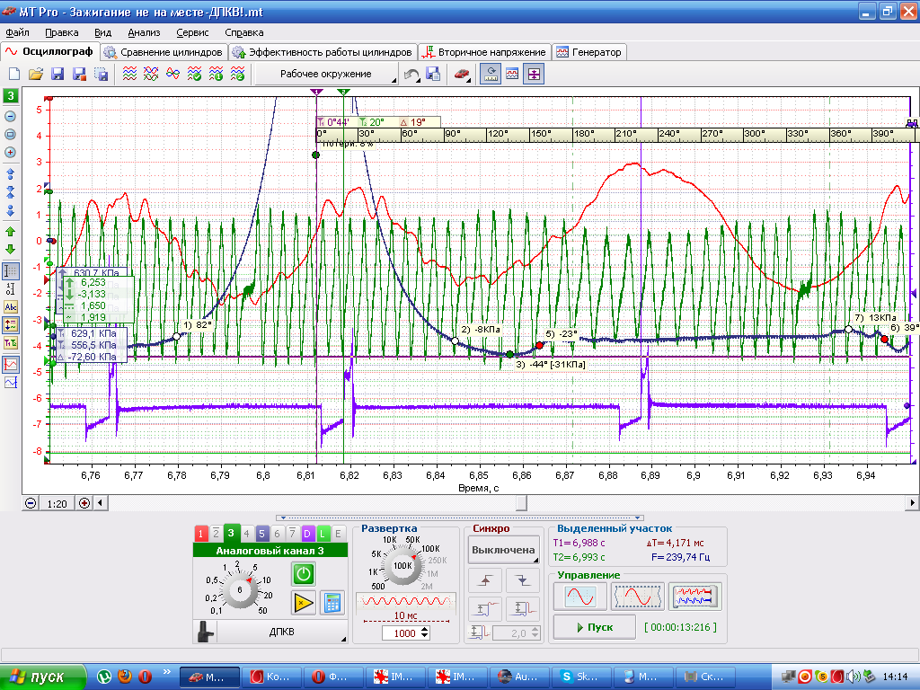Undo the last action with the curved arrow
The width and height of the screenshot is (920, 690).
pos(411,74)
